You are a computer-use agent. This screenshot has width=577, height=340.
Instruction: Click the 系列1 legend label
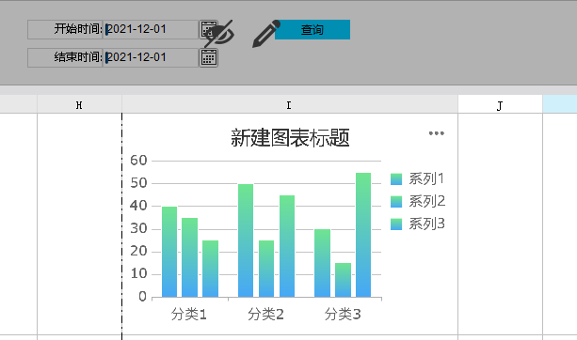point(426,179)
